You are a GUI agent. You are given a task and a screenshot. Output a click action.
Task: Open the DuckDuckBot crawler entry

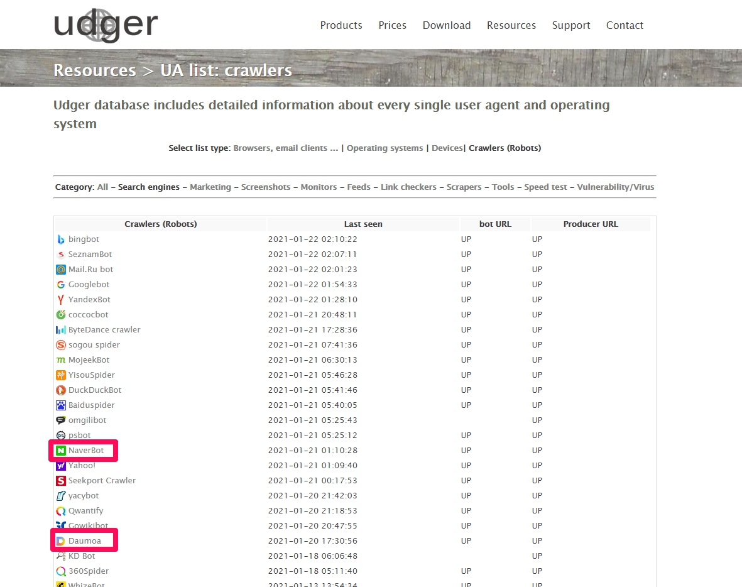pos(95,390)
